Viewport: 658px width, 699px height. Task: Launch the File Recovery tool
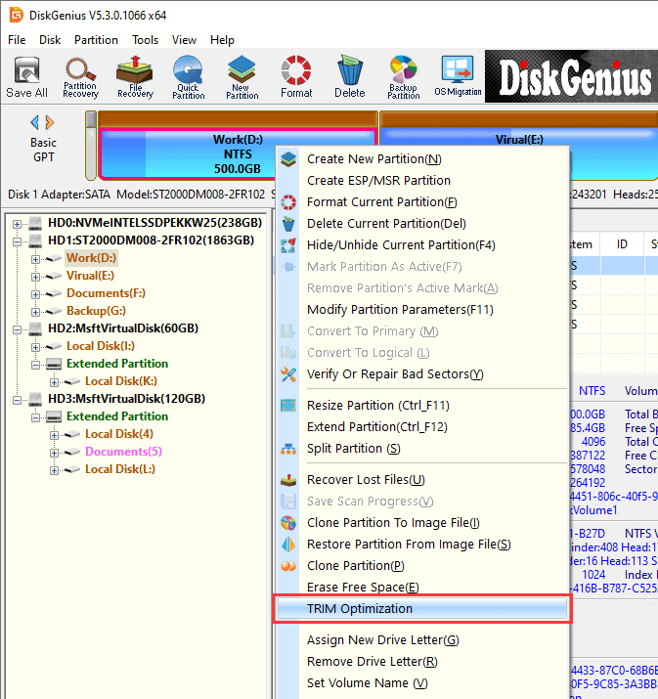point(135,76)
